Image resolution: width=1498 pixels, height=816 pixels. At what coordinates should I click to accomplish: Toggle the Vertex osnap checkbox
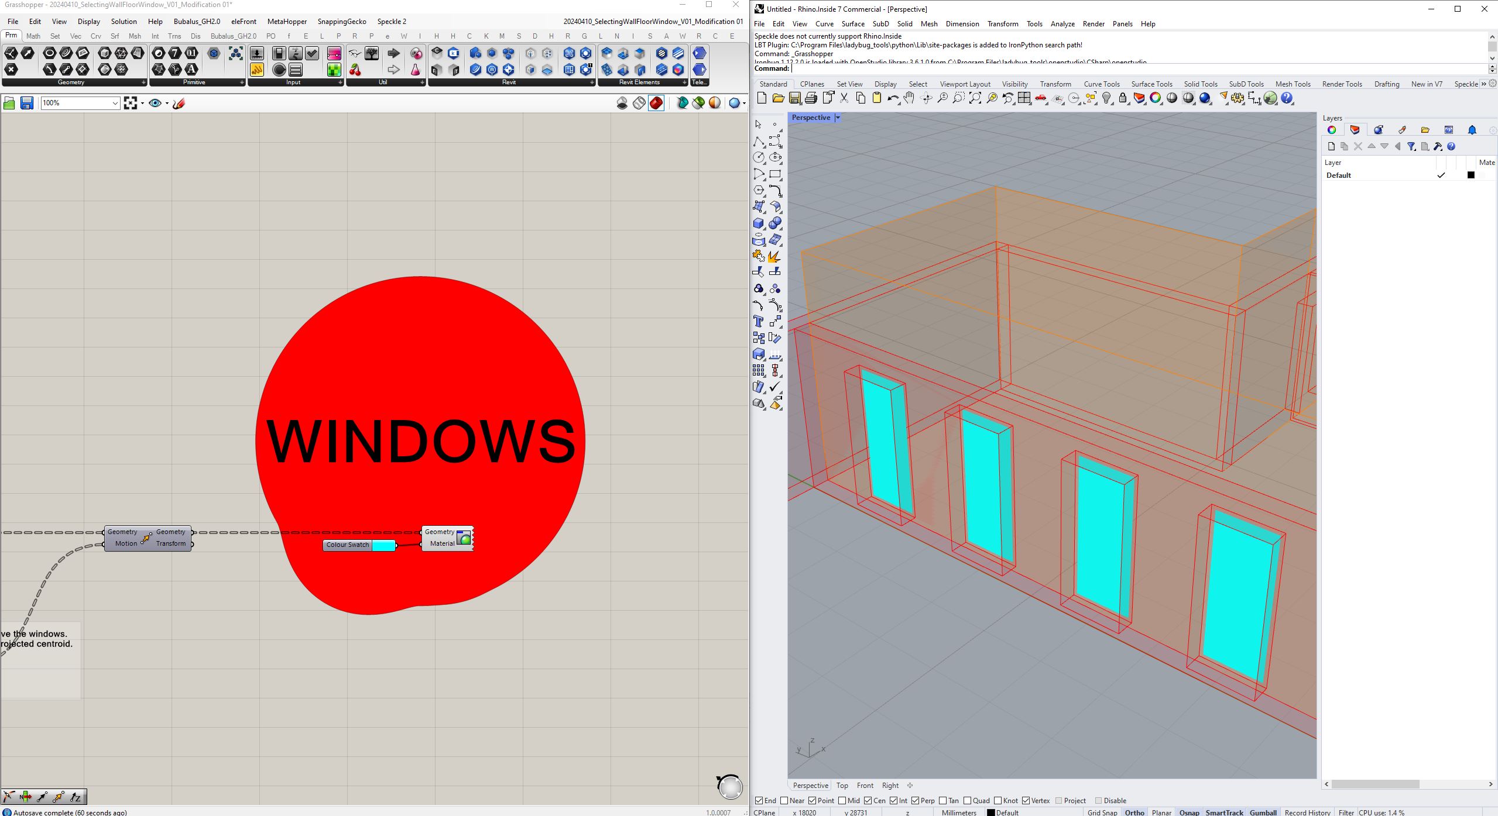(x=1026, y=801)
